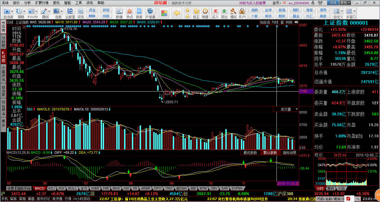Click the 默认参数 default parameters button
Image resolution: width=380 pixels, height=202 pixels.
pos(270,153)
